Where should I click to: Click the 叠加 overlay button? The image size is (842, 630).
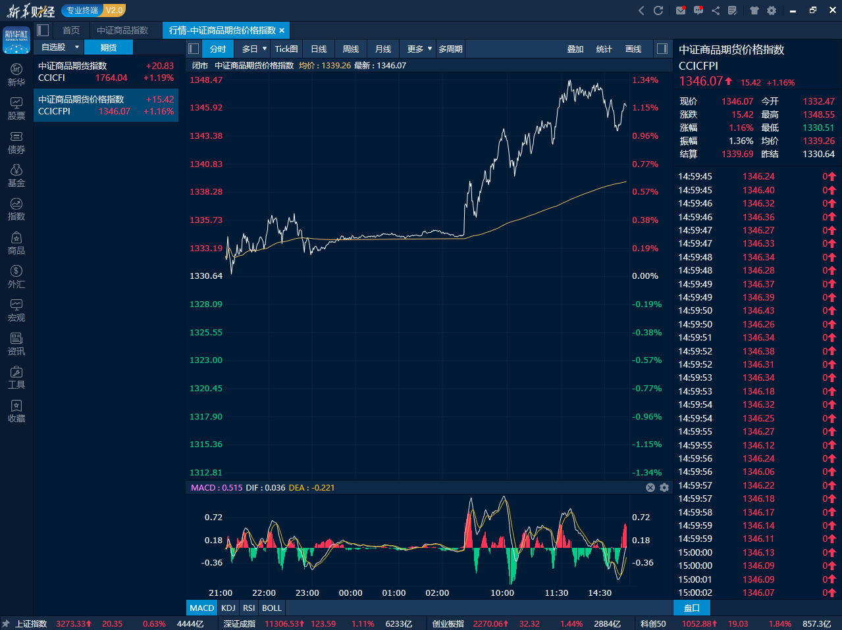[x=575, y=49]
